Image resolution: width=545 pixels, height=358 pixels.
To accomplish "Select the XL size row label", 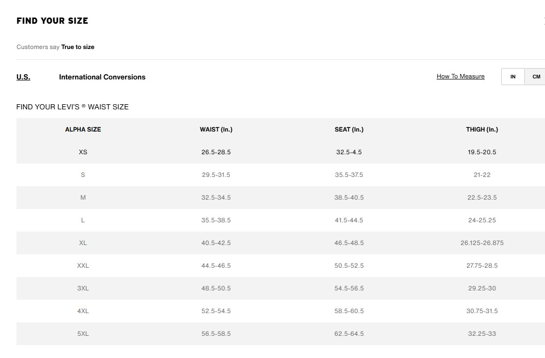I will pos(83,243).
